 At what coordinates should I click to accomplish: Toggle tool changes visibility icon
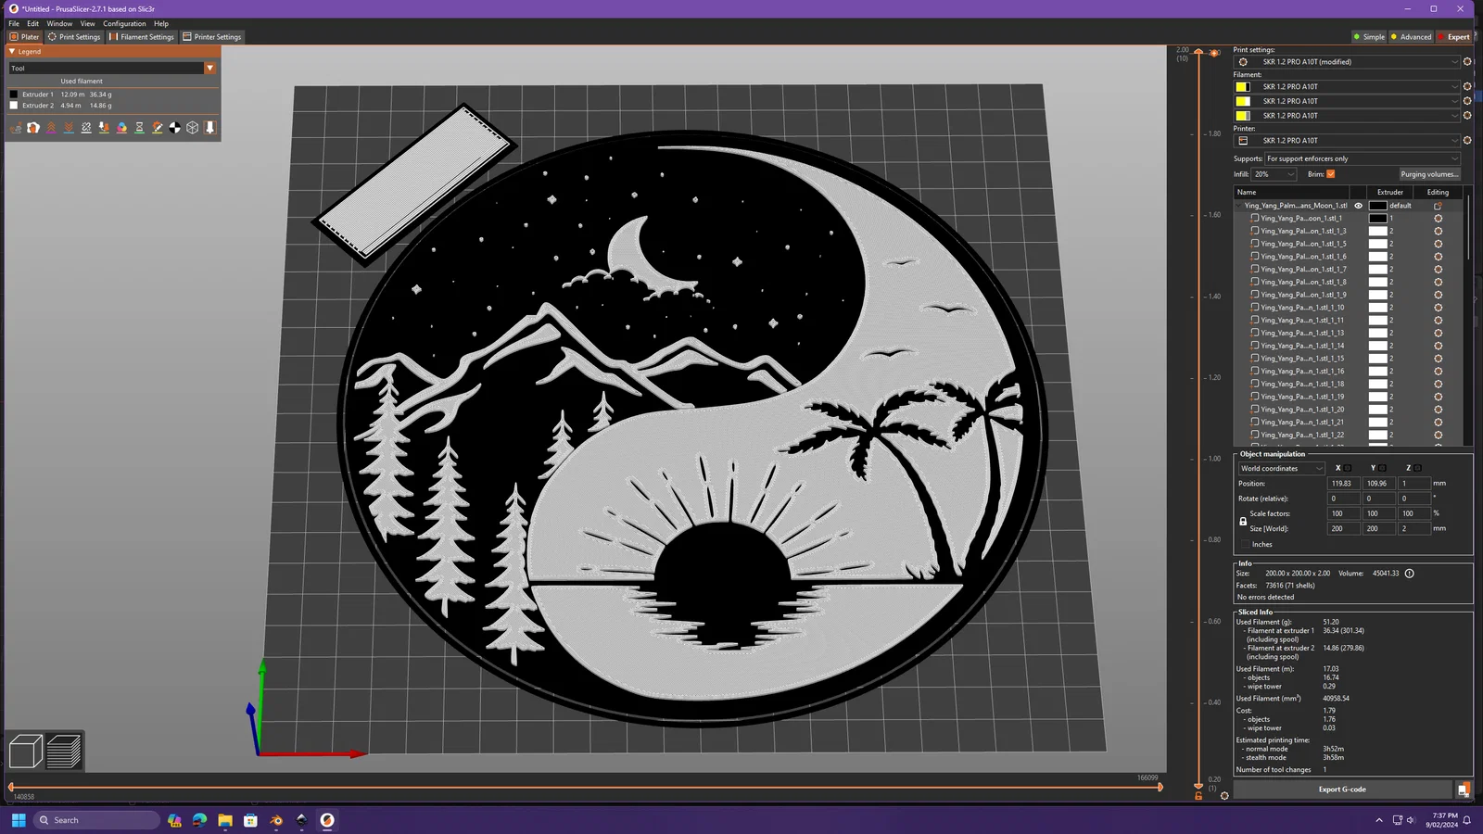[104, 128]
